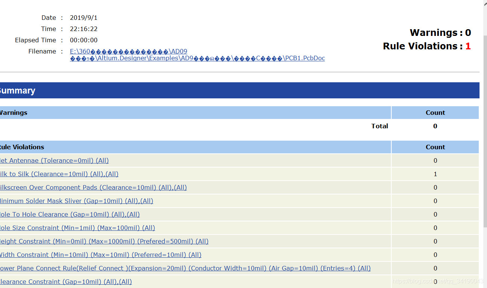Open Silk to Silk clearance rule link
This screenshot has width=487, height=288.
(59, 174)
